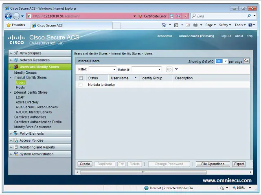Open the Safety menu
261x195 pixels.
[225, 25]
